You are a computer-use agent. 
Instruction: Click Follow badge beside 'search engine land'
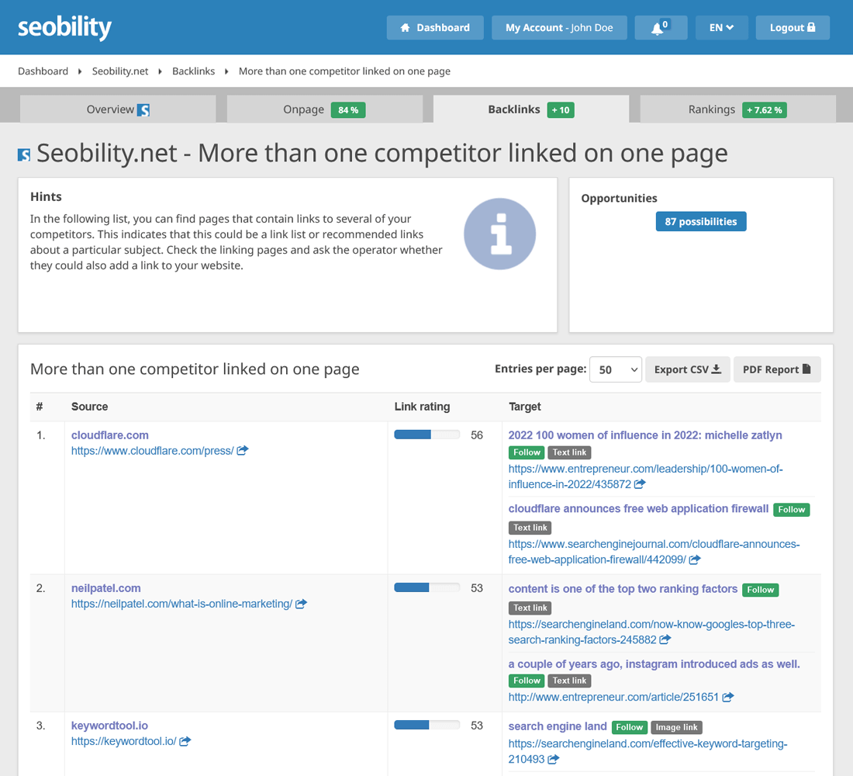(x=630, y=727)
